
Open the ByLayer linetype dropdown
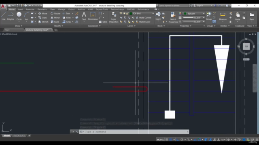[x=204, y=22]
